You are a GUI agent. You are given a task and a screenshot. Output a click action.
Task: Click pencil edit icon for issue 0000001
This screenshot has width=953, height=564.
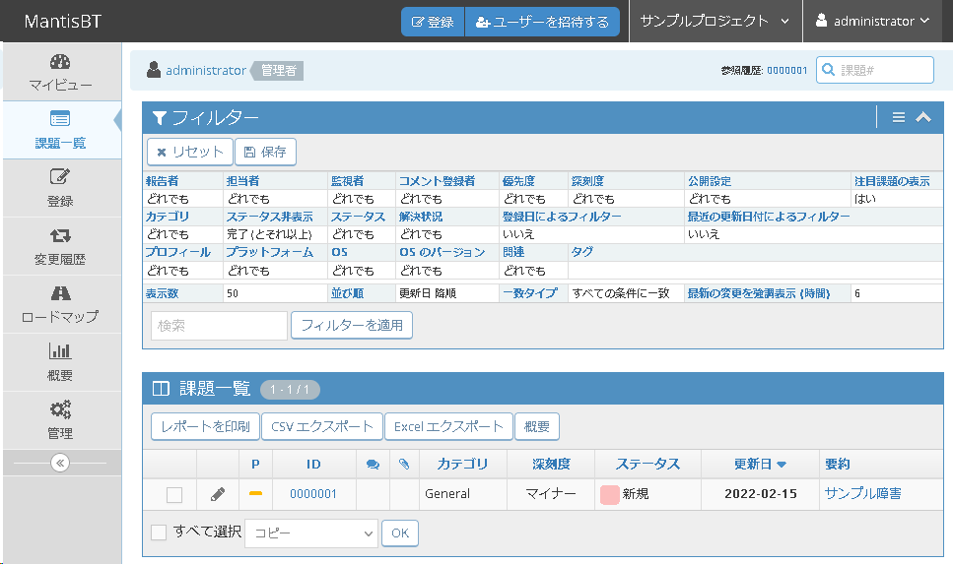[x=218, y=494]
